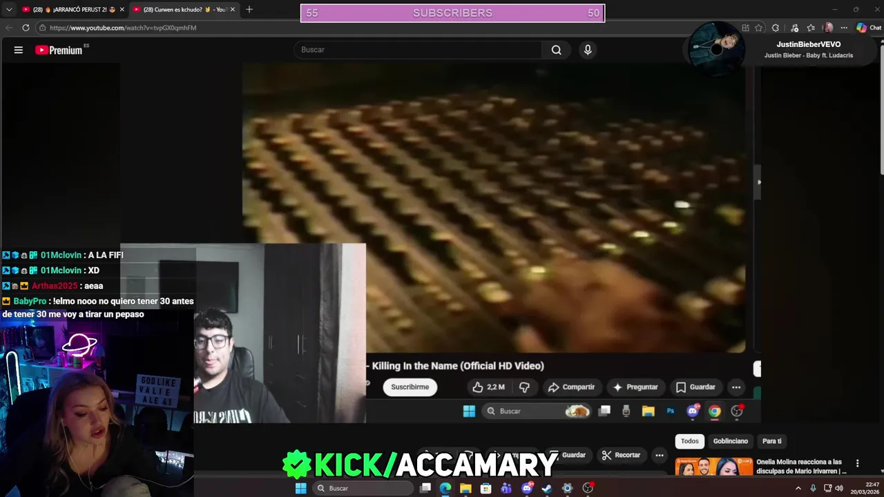Open options for Onelia Molina video
Screen dimensions: 884x497
pyautogui.click(x=857, y=463)
